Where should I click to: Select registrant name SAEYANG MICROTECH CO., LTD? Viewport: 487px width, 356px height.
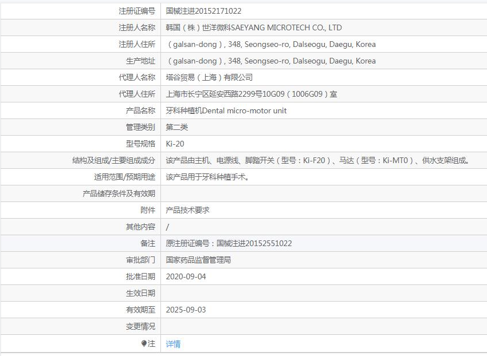[x=286, y=27]
